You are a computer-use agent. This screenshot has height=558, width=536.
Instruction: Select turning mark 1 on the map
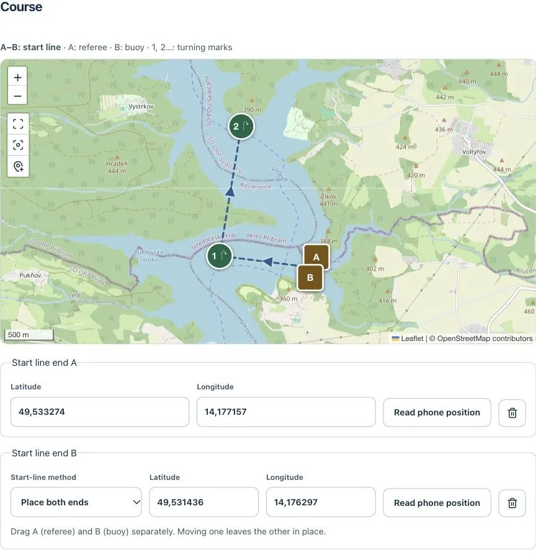[220, 256]
